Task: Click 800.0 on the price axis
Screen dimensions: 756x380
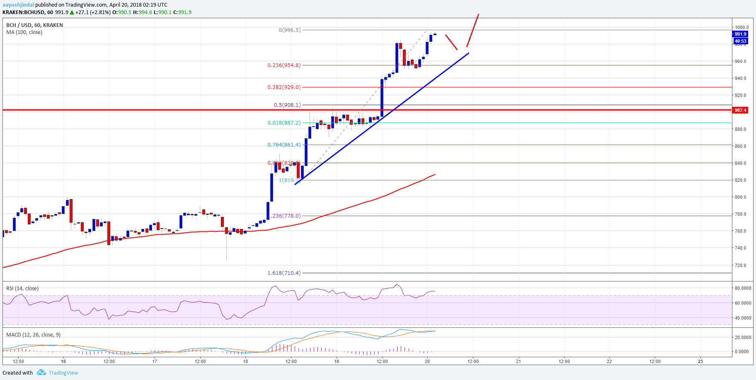Action: point(740,197)
